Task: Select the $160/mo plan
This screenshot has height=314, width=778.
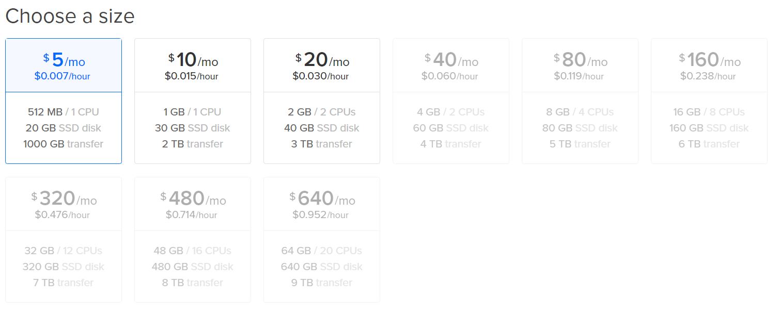Action: click(x=709, y=101)
